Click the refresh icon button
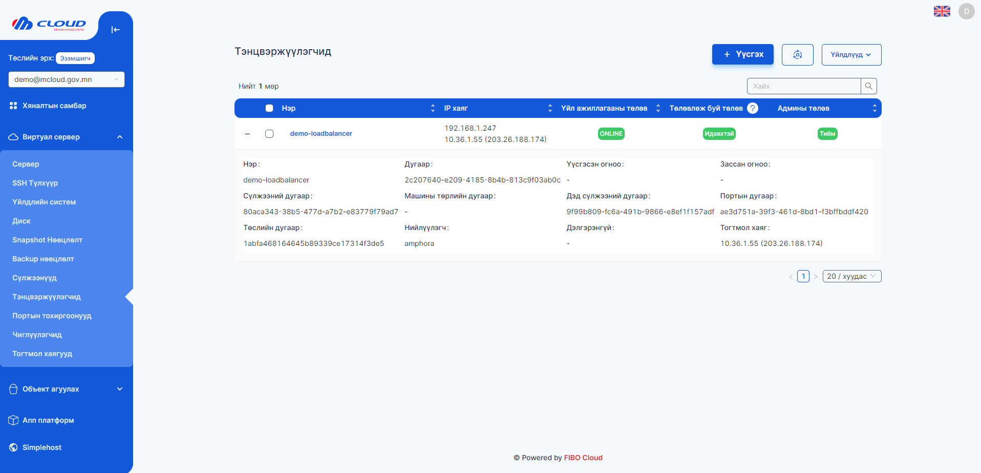This screenshot has height=473, width=981. point(797,55)
